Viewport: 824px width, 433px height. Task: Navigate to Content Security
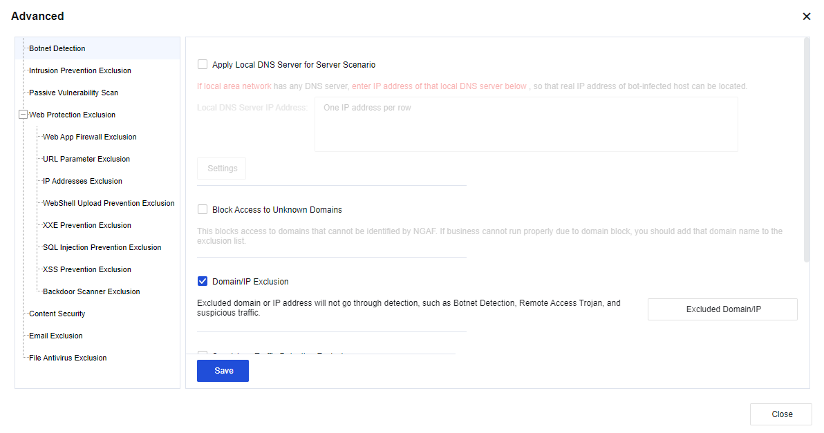click(x=57, y=314)
